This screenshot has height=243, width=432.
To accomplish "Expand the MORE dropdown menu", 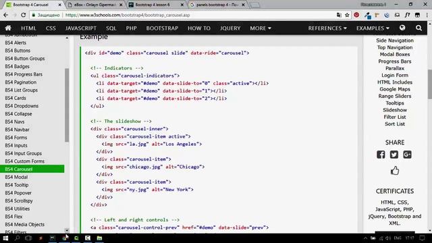I will [x=261, y=28].
